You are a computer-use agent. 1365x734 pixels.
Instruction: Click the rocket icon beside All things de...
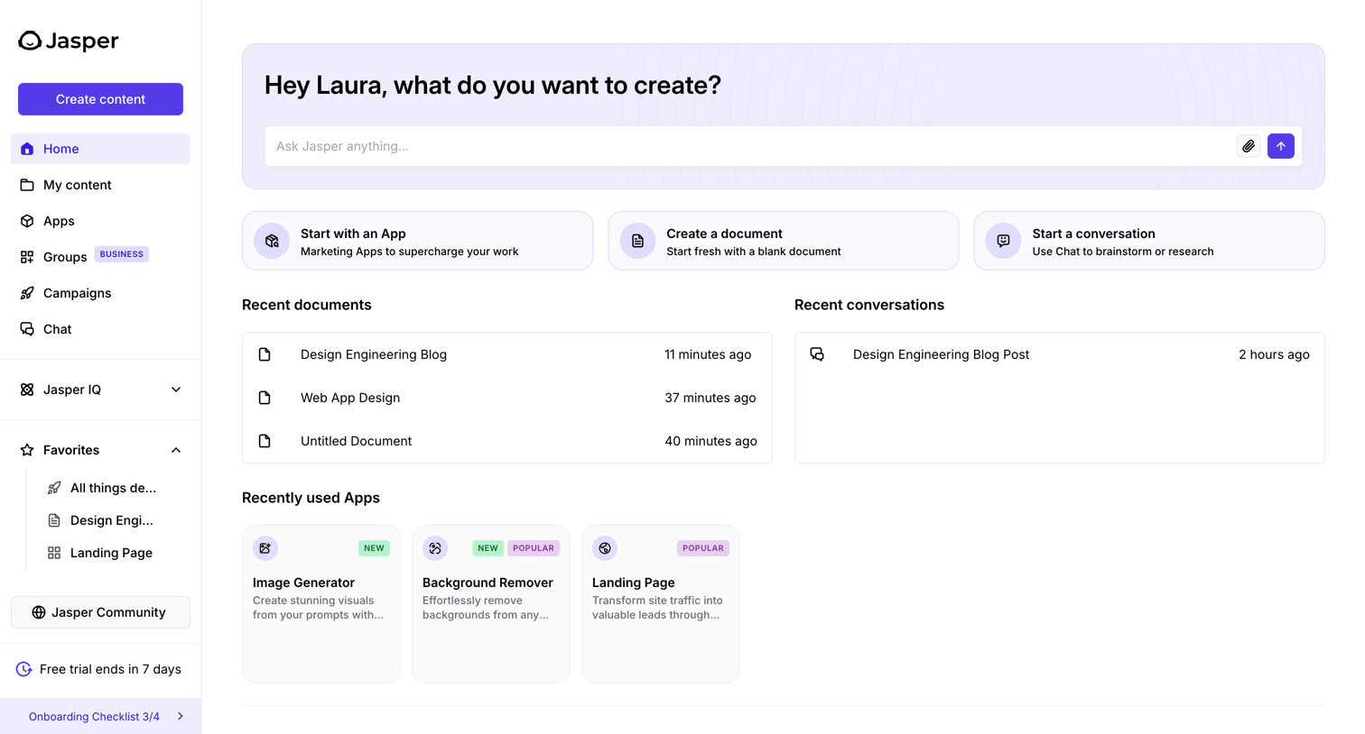point(54,488)
